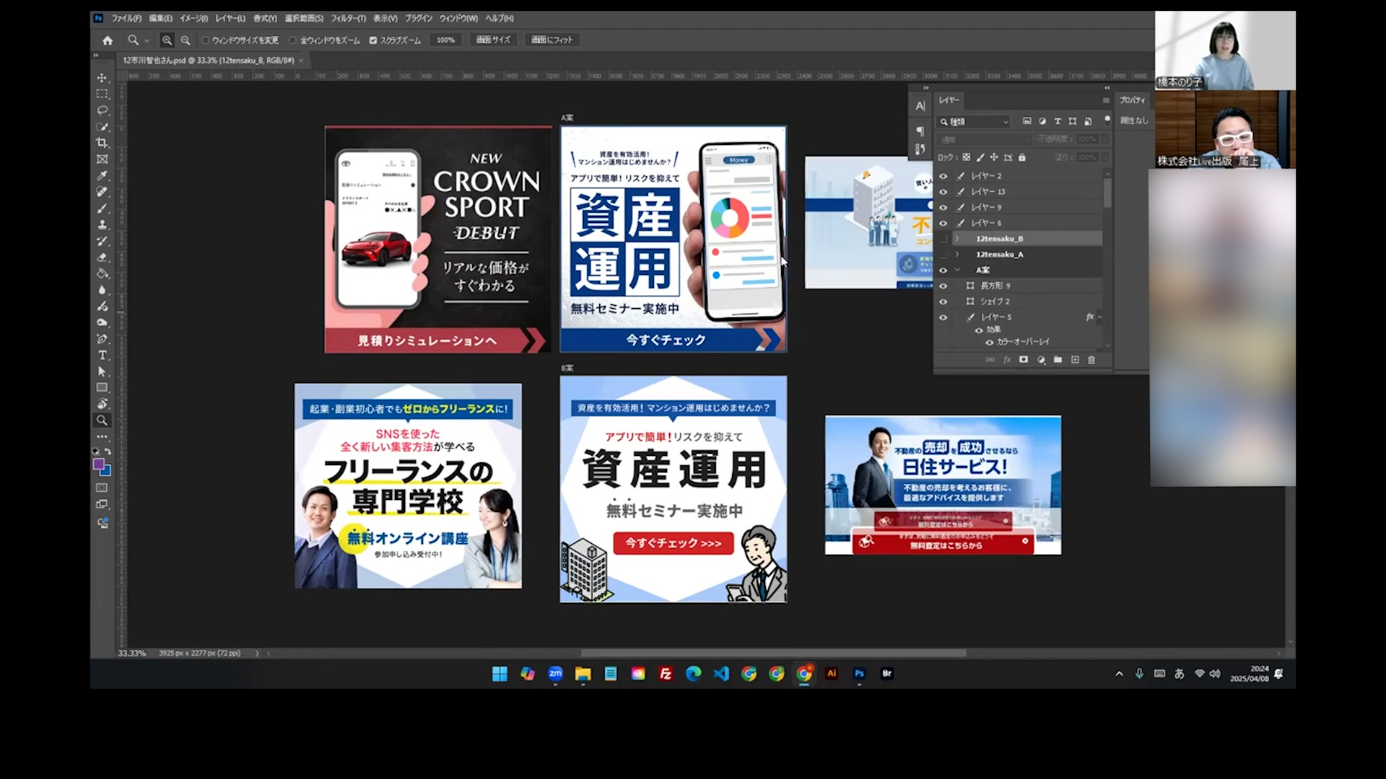Enable ウィンドウサイズを変更 checkbox
This screenshot has height=779, width=1386.
tap(205, 40)
